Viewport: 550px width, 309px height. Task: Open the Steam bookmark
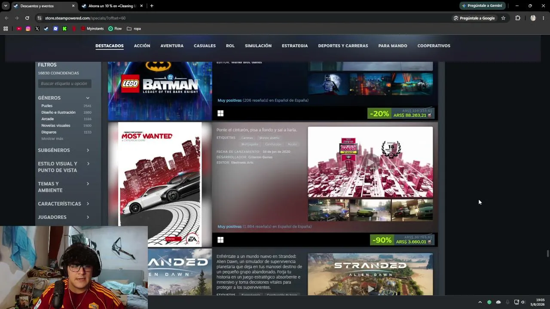pyautogui.click(x=46, y=29)
